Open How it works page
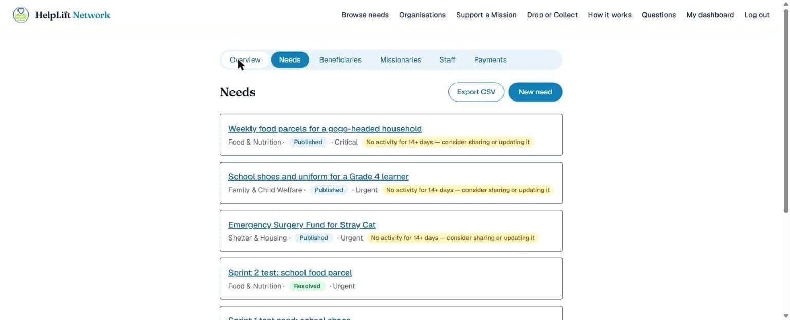The height and width of the screenshot is (320, 790). tap(610, 15)
